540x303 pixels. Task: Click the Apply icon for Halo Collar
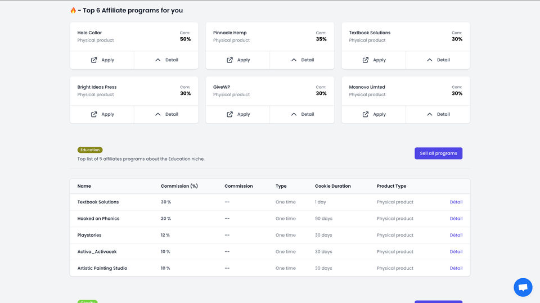tap(94, 60)
